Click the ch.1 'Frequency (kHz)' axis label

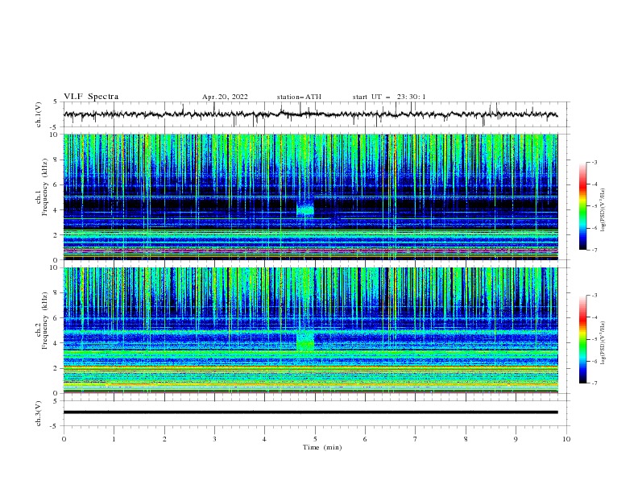(x=45, y=188)
